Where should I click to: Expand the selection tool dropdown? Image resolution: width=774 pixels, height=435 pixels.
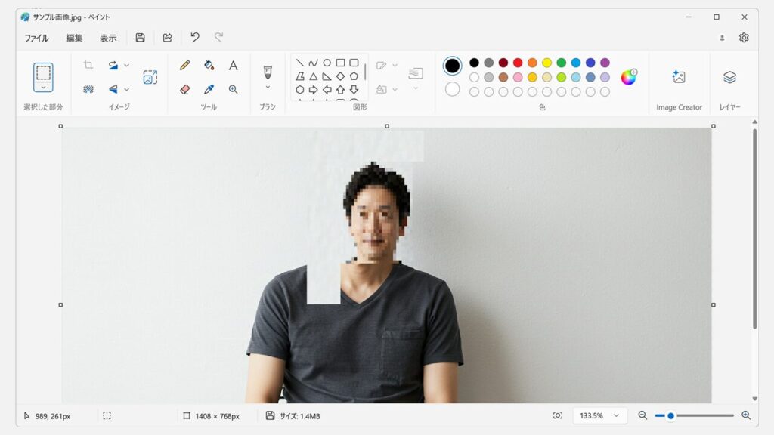tap(43, 88)
